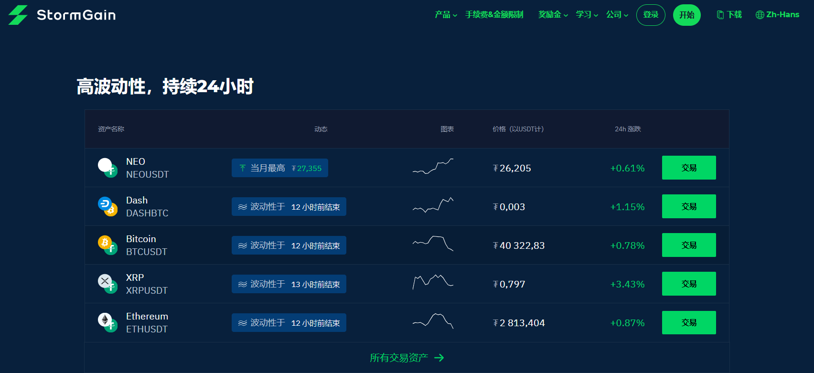Click the Dash change +1.15%
The height and width of the screenshot is (373, 814).
pos(628,207)
